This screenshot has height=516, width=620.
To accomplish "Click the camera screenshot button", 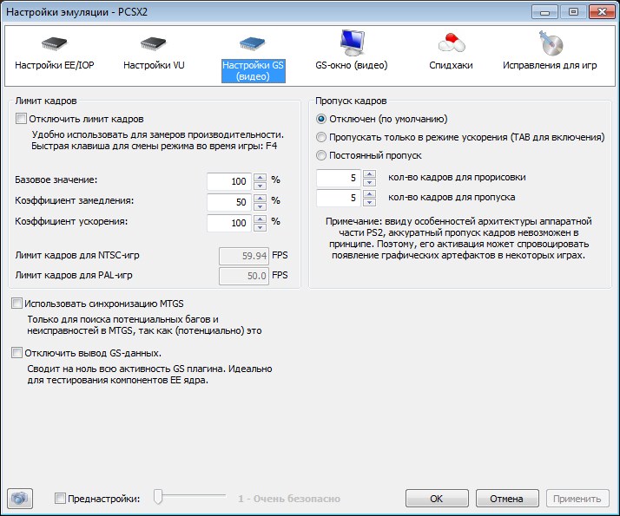I will coord(20,499).
